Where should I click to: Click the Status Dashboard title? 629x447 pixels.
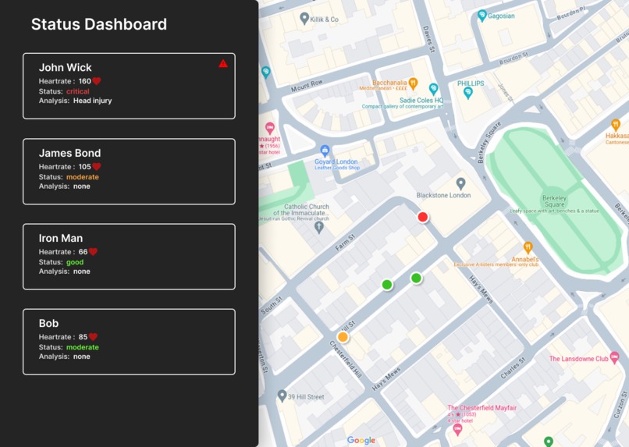coord(99,24)
